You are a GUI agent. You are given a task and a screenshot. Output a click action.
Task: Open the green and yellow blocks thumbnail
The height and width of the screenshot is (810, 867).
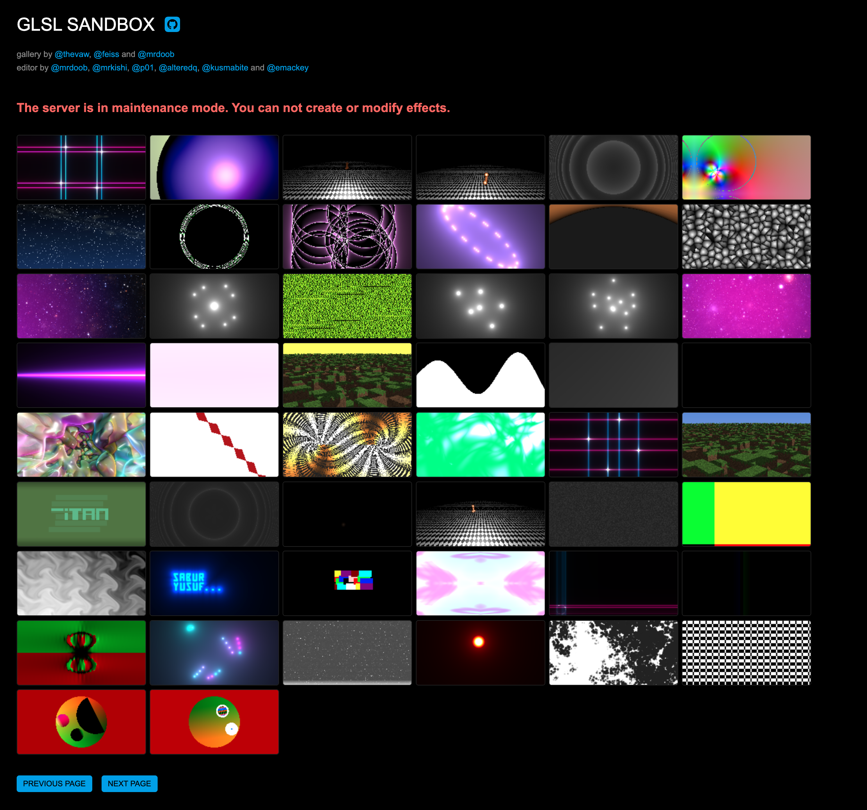(746, 514)
